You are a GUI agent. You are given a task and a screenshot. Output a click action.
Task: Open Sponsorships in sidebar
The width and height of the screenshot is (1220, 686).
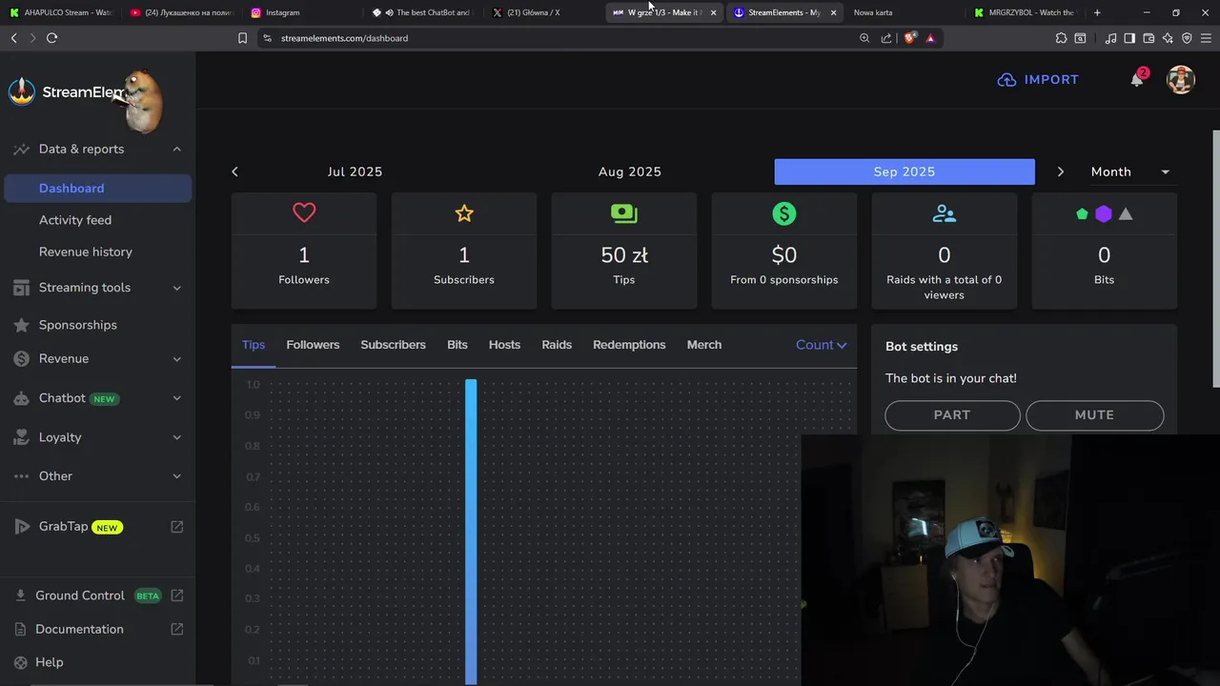pyautogui.click(x=78, y=325)
